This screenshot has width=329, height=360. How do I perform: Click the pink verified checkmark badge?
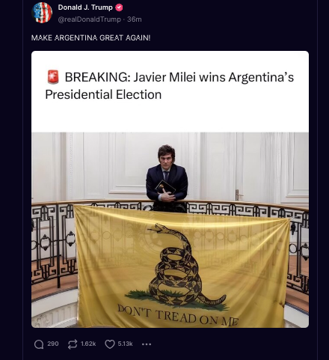point(119,7)
